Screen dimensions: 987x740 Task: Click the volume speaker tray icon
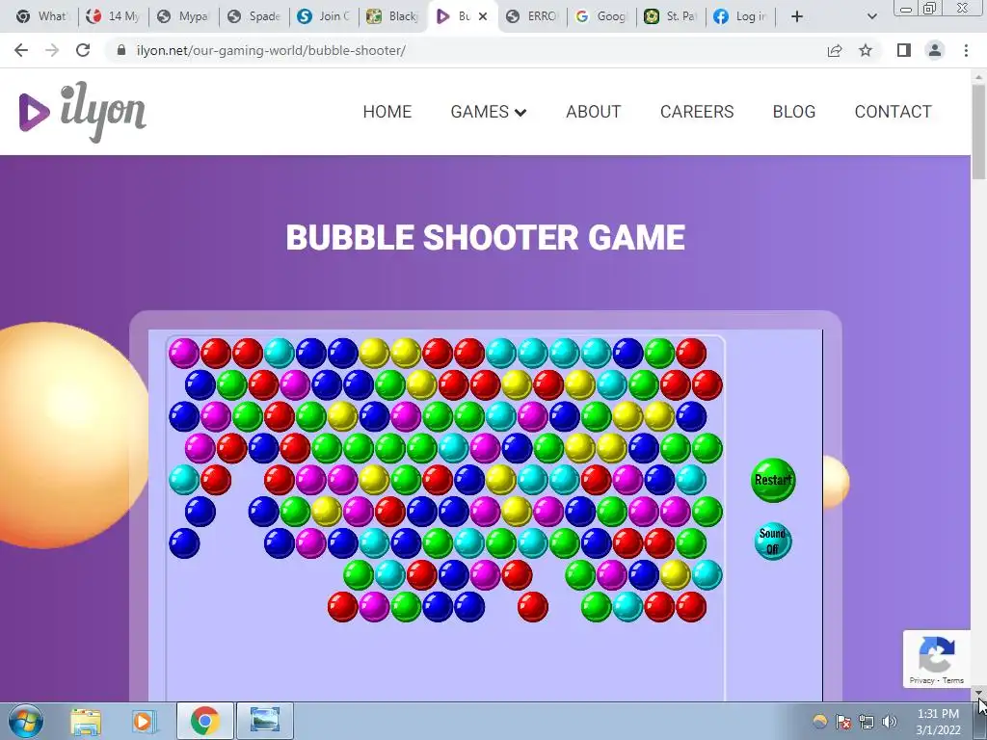(889, 721)
